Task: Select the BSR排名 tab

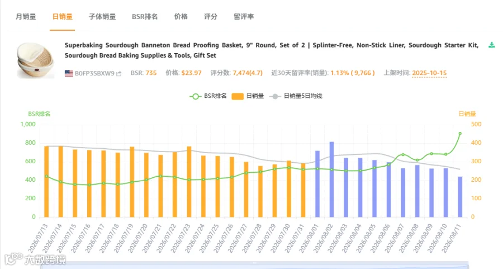Action: pyautogui.click(x=145, y=17)
